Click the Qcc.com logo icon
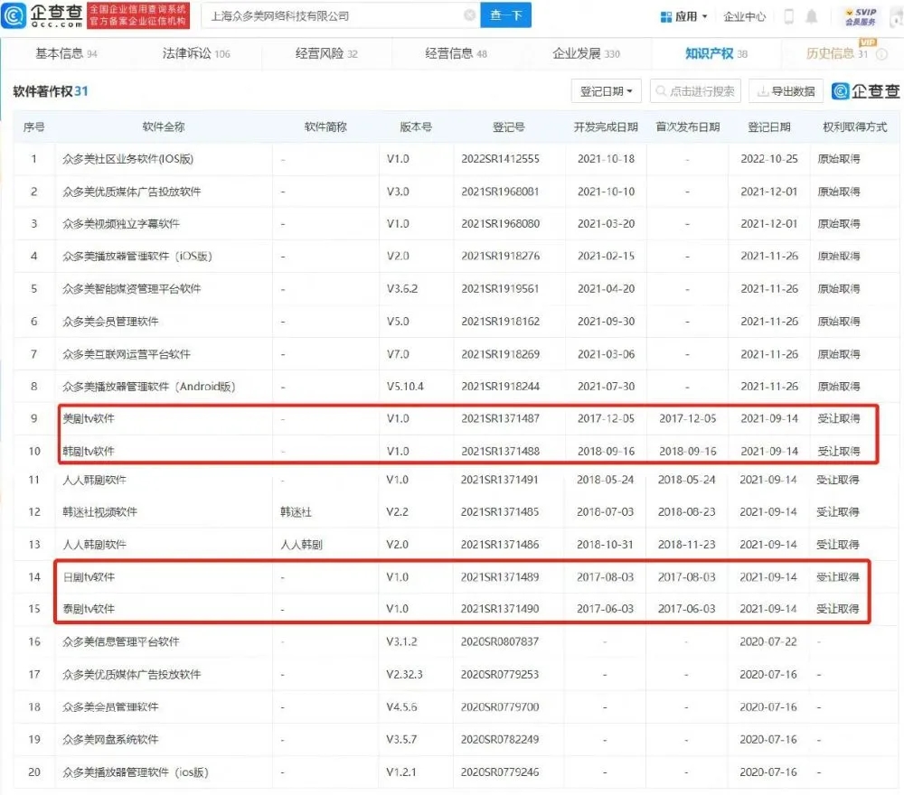This screenshot has width=904, height=795. pos(14,15)
